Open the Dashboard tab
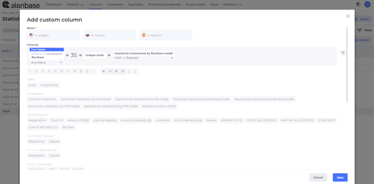 (54, 4)
